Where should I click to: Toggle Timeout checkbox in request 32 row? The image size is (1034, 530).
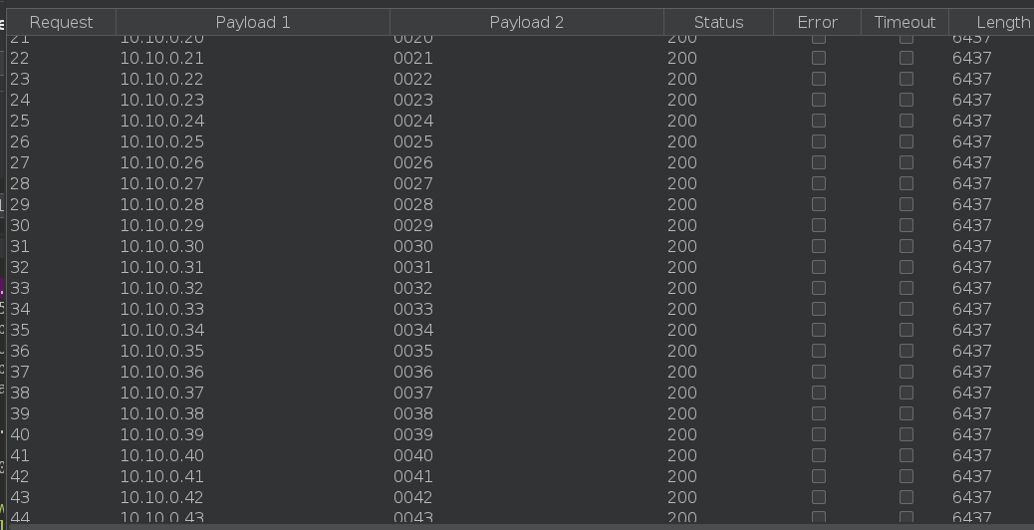point(906,267)
